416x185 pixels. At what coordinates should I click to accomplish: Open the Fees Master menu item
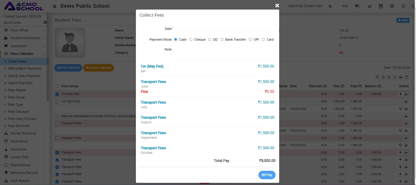17,90
